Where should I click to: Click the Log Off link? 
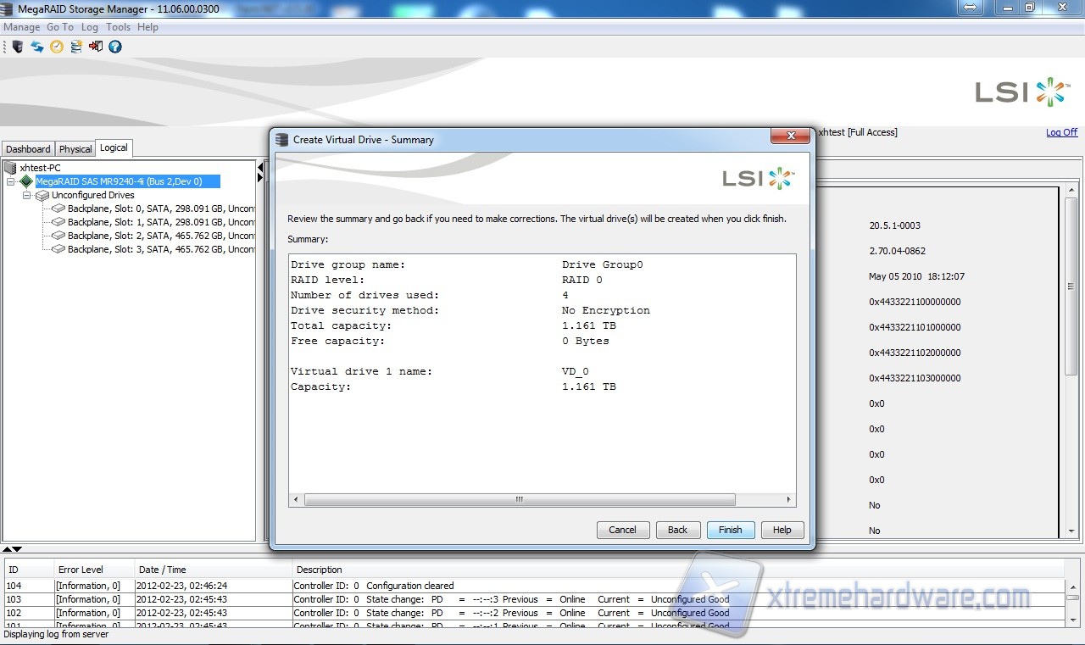(1061, 132)
